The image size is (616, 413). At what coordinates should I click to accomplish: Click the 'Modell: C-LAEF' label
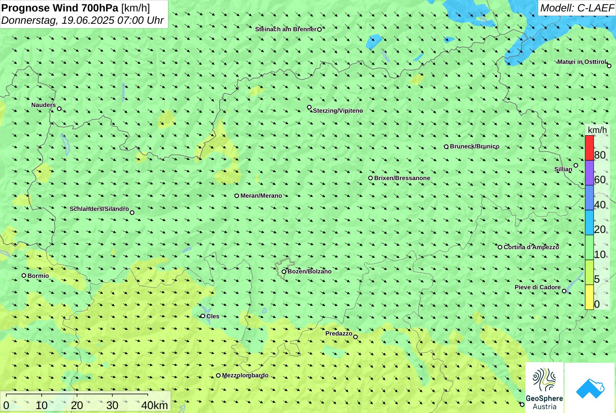[x=577, y=8]
